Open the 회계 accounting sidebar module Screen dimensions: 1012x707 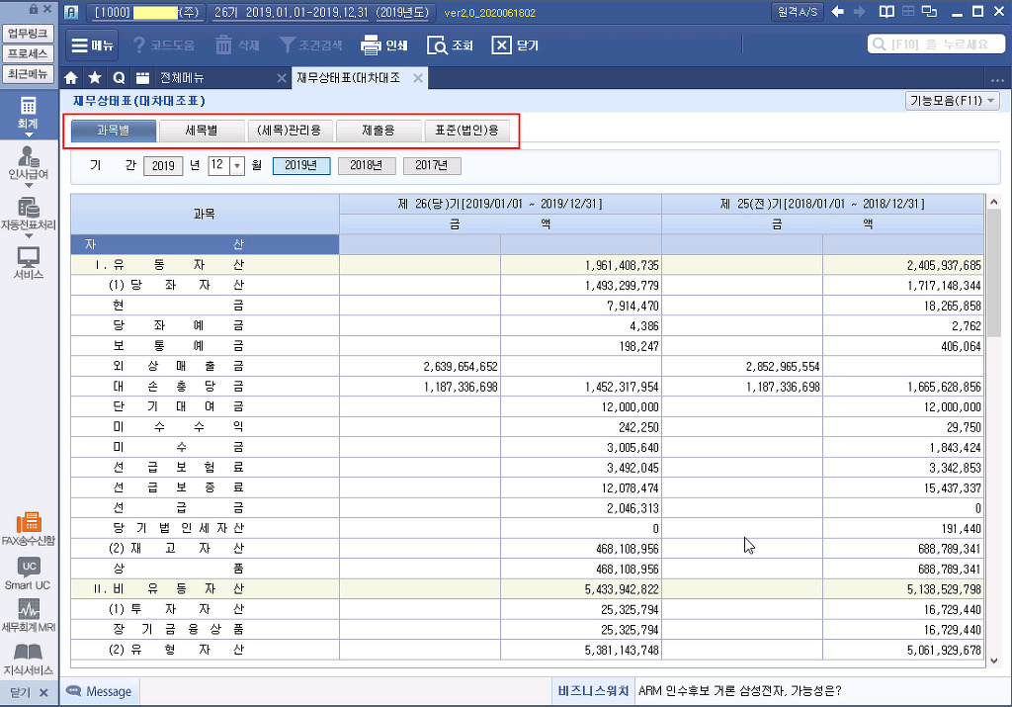(x=28, y=112)
